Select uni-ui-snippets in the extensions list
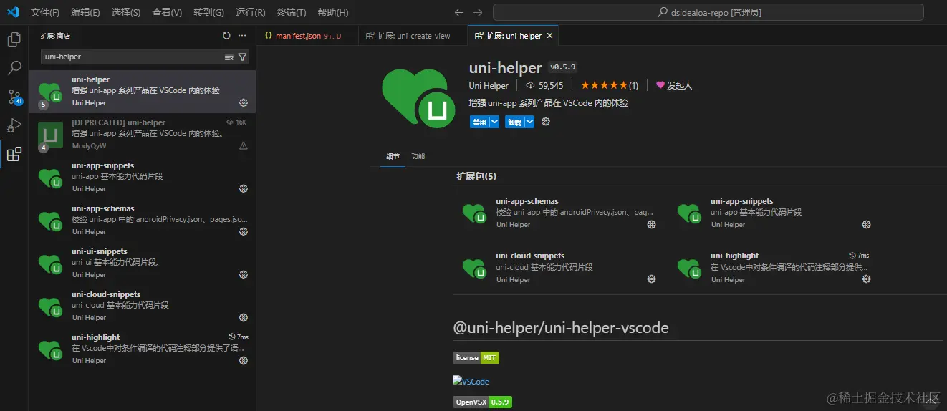Viewport: 947px width, 411px height. (x=142, y=263)
